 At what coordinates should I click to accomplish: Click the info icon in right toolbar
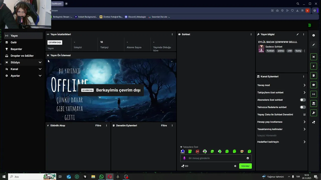313,35
